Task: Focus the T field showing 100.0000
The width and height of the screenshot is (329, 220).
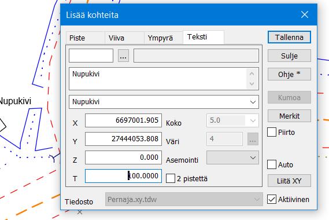Action: coord(123,176)
